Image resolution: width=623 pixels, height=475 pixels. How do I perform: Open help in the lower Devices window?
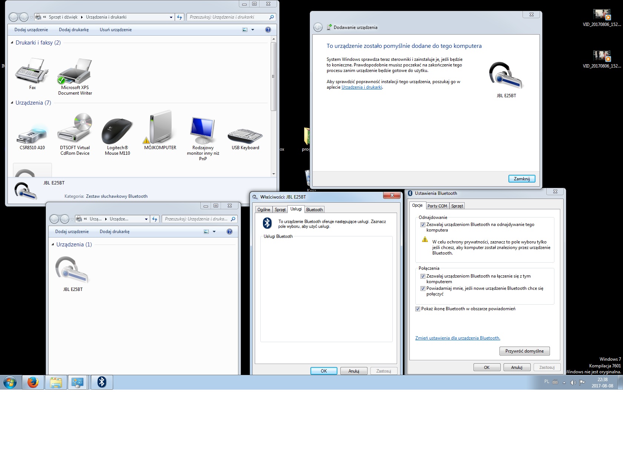point(230,232)
